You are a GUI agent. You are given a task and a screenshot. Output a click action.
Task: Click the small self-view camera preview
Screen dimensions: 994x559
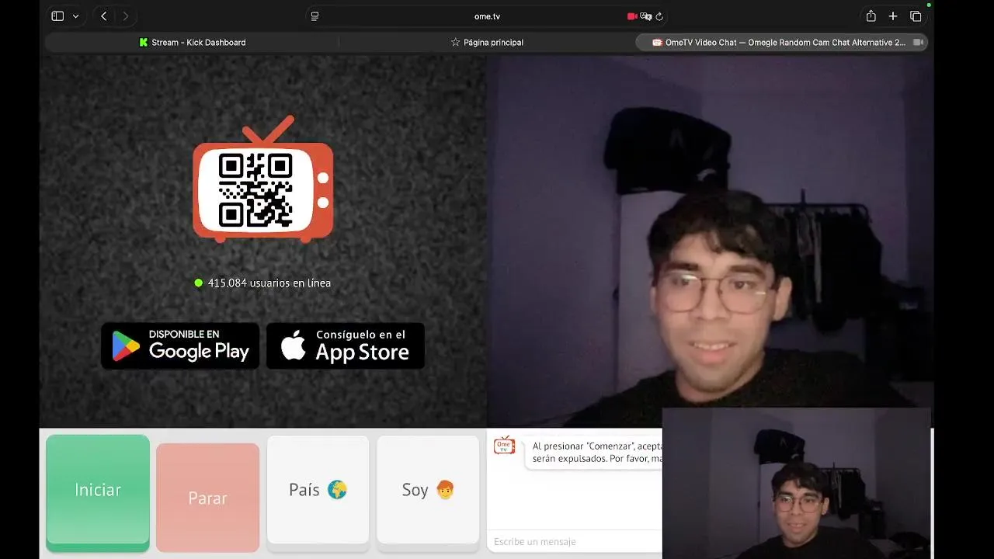[x=797, y=483]
